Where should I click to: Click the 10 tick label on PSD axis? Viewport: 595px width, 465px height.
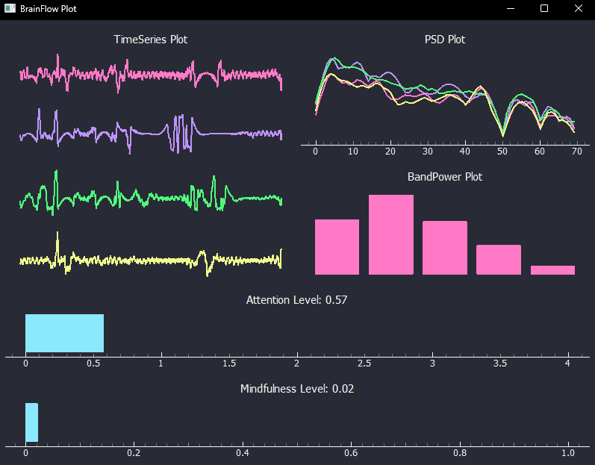(x=353, y=152)
